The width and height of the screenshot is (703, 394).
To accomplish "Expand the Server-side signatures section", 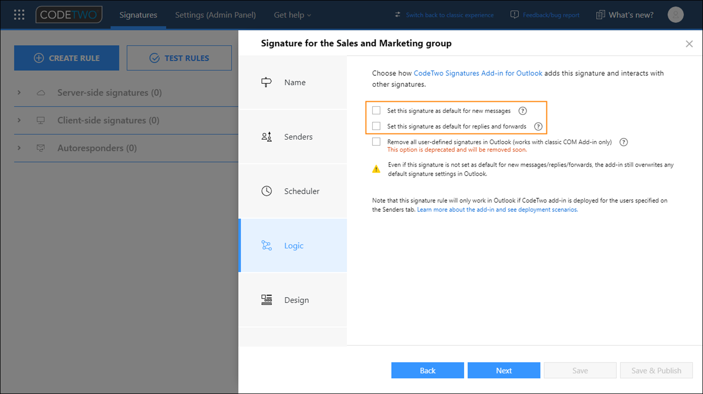I will (19, 92).
